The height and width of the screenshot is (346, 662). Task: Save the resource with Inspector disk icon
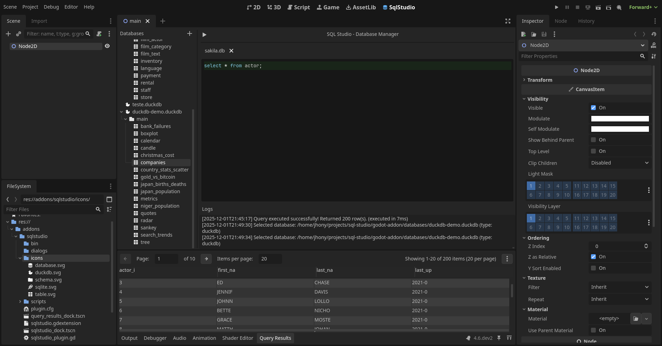pos(544,34)
